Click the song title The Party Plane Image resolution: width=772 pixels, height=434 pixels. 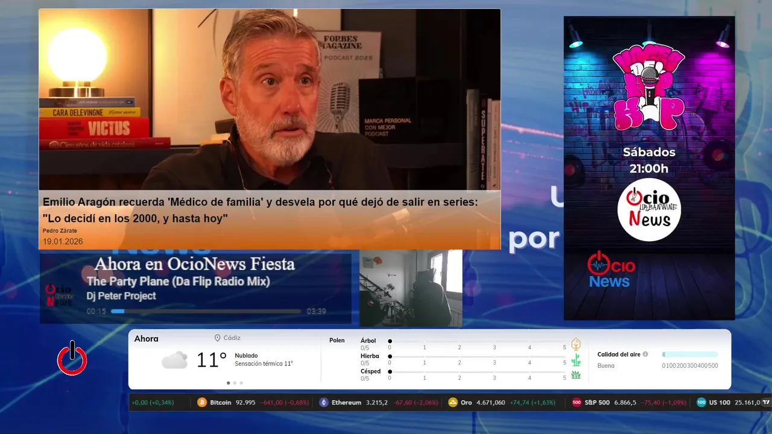pos(178,281)
